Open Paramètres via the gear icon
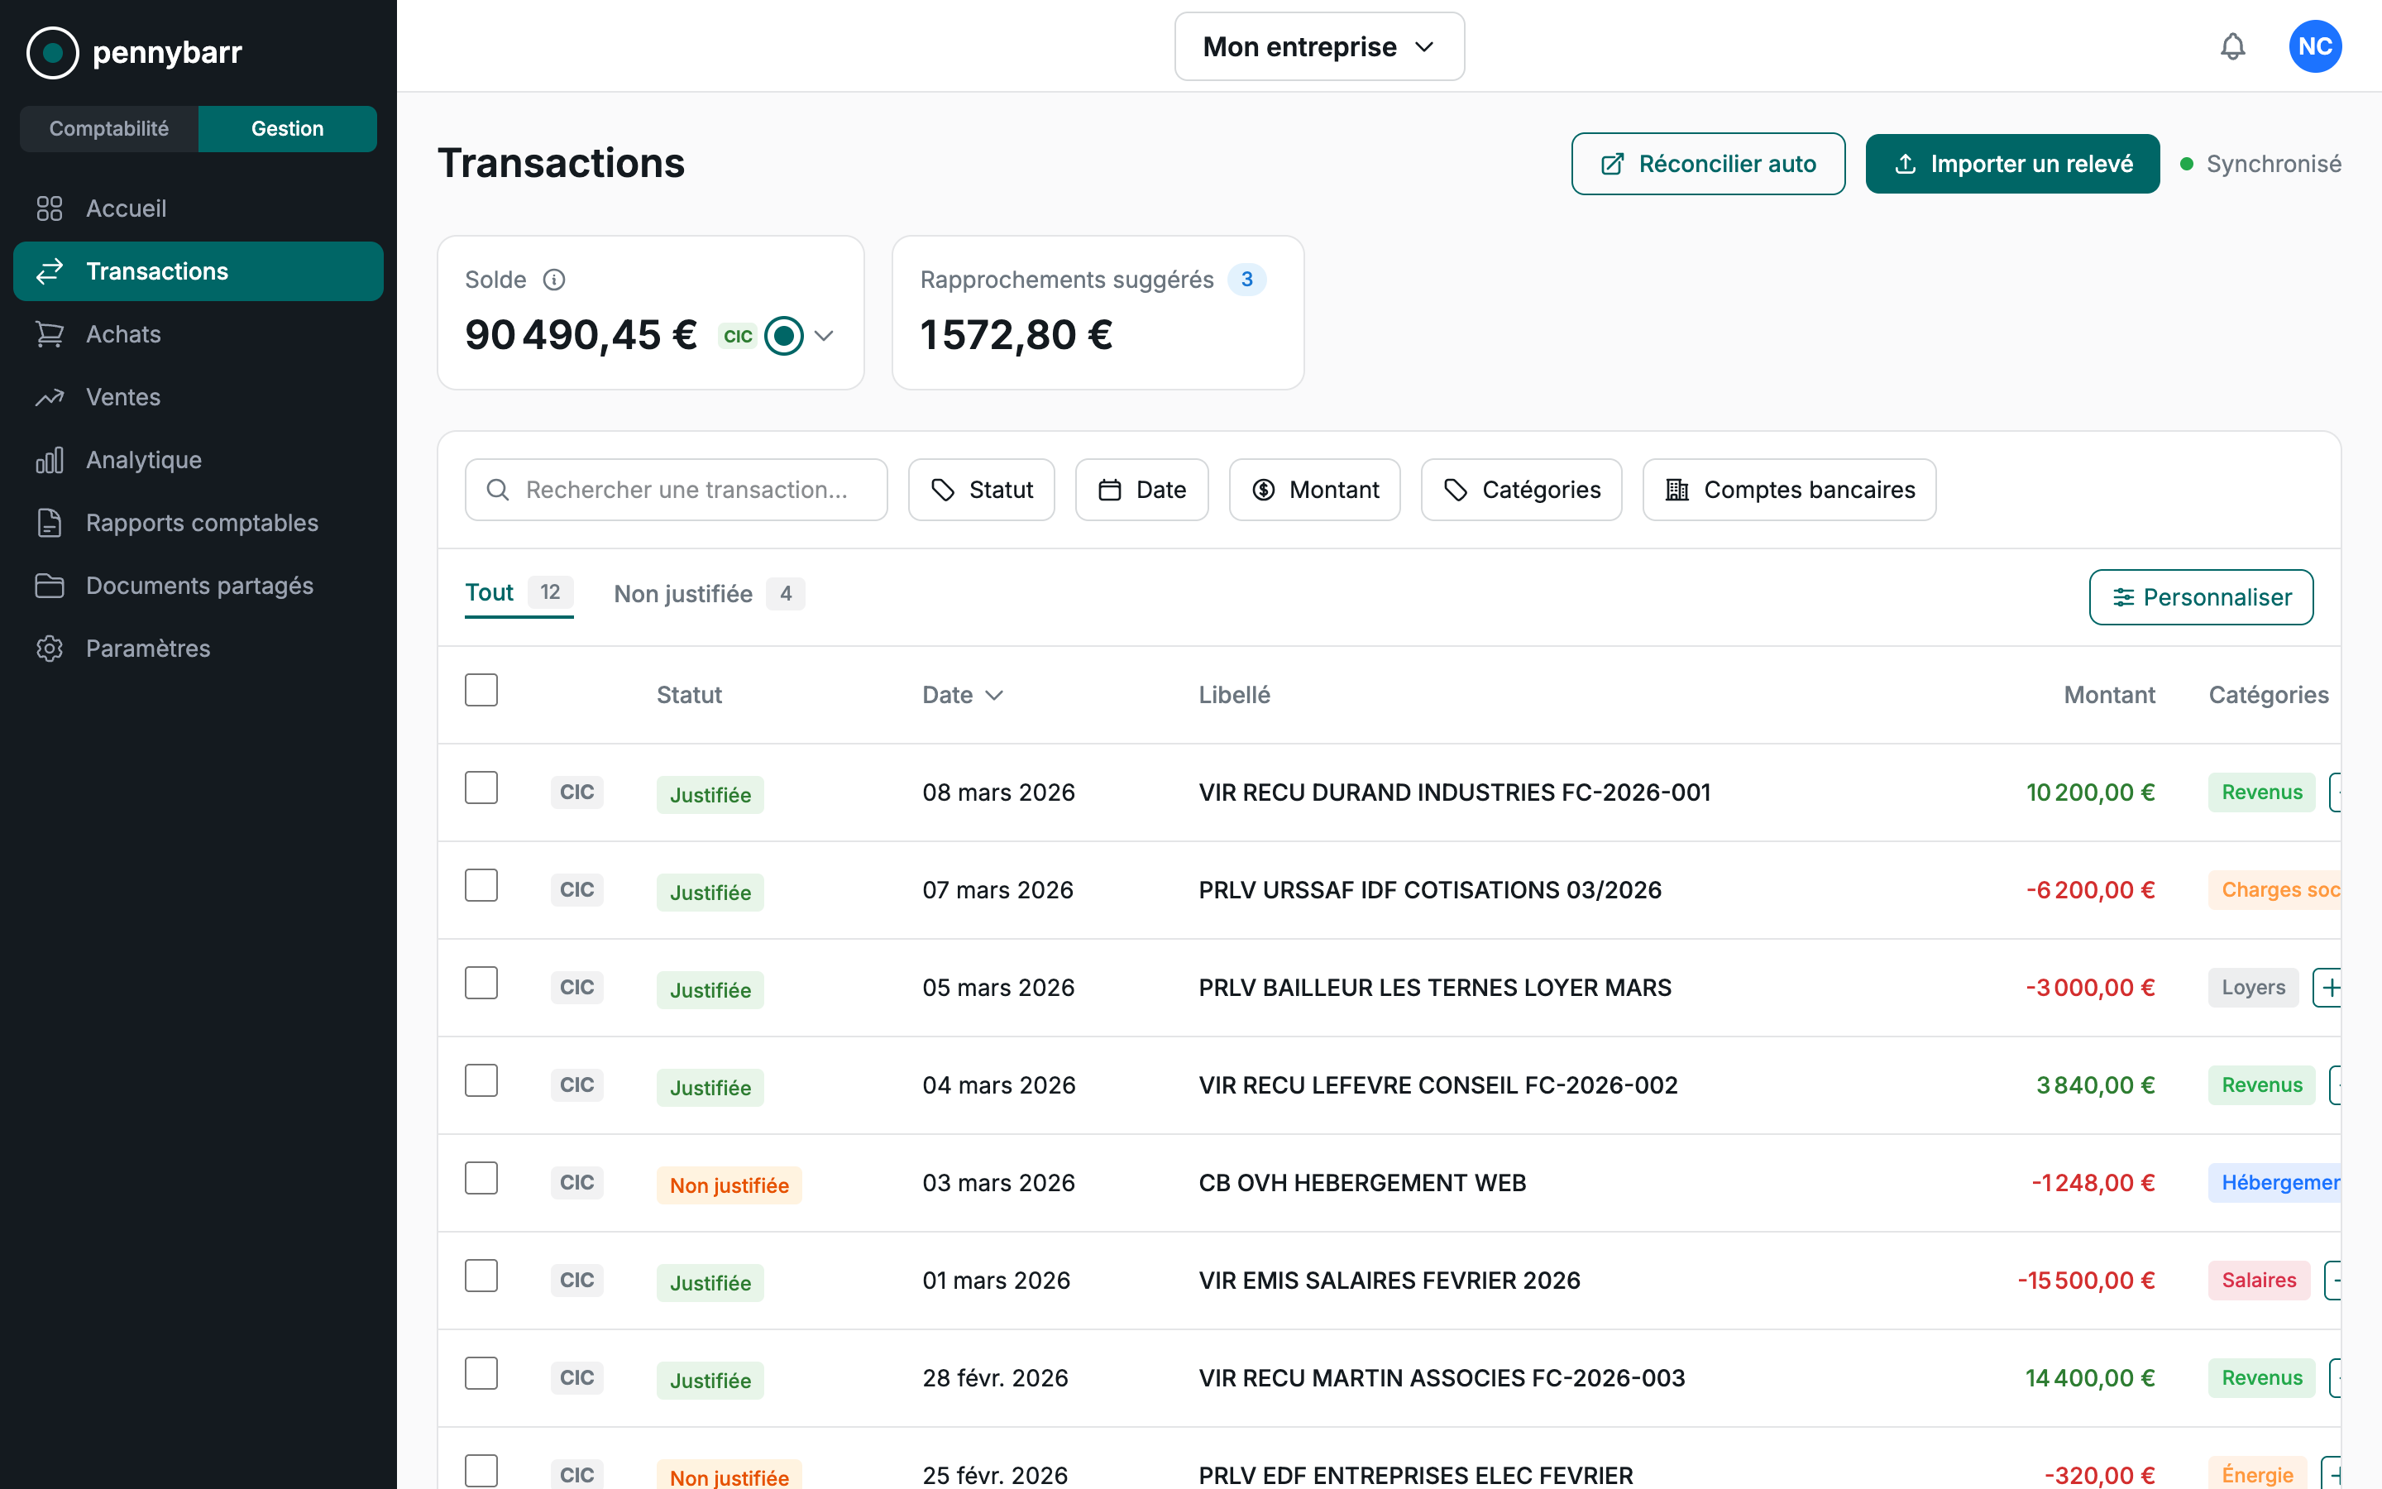The height and width of the screenshot is (1489, 2382). point(50,648)
